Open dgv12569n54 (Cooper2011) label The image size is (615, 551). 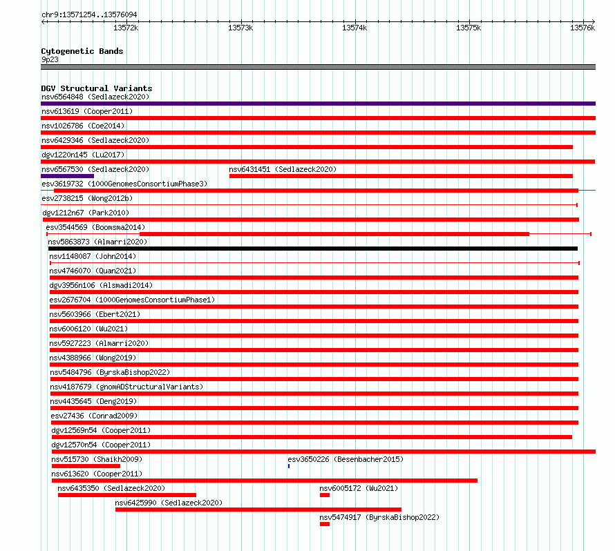pos(101,430)
